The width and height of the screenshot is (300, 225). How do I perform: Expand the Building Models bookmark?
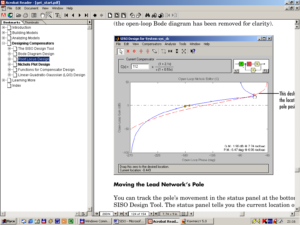pyautogui.click(x=4, y=33)
